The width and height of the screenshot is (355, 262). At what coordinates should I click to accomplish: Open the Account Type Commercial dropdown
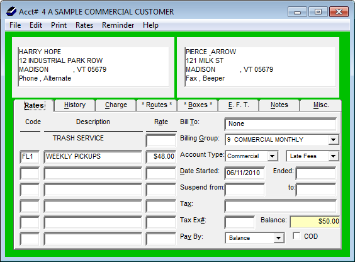point(273,156)
